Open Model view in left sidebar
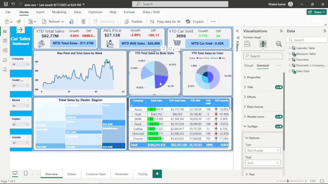The image size is (328, 184). click(5, 50)
